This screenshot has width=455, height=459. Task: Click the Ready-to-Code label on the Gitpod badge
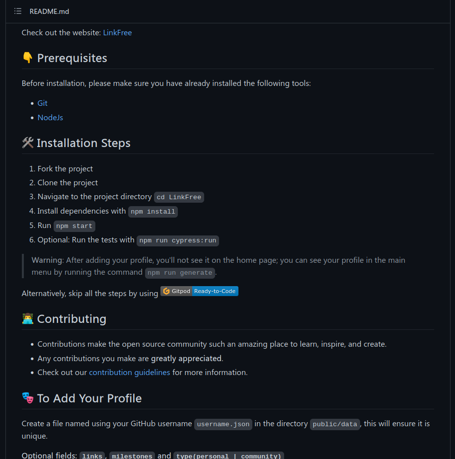pyautogui.click(x=215, y=291)
